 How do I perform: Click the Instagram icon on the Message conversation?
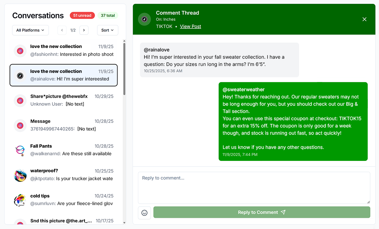point(20,125)
